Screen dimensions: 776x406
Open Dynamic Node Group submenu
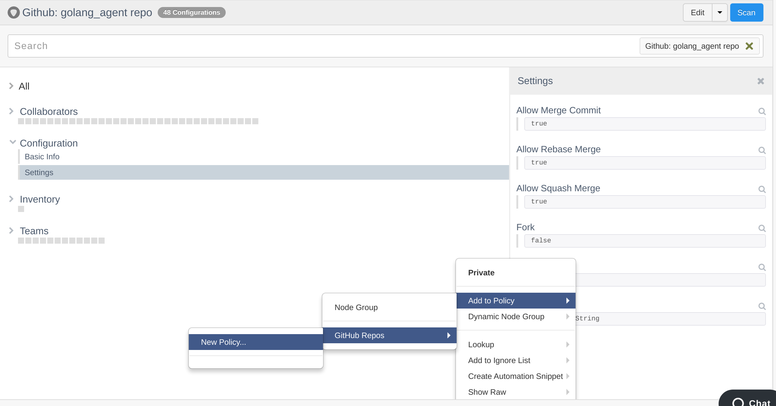pos(516,316)
